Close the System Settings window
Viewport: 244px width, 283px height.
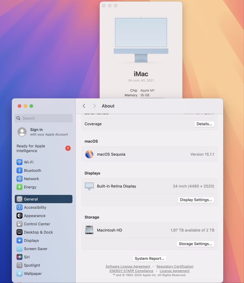[x=20, y=106]
